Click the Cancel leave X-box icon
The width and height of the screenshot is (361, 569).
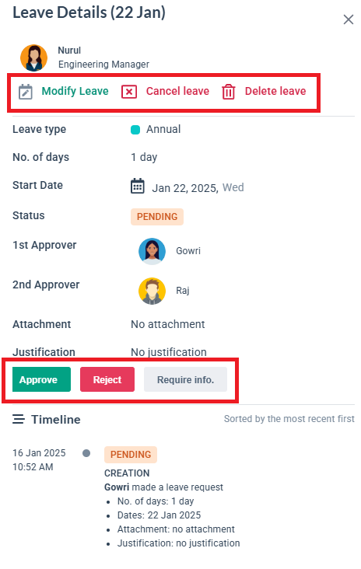point(129,92)
